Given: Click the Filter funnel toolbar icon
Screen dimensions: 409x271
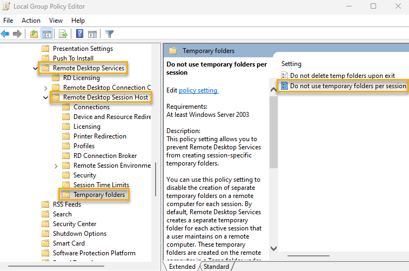Looking at the screenshot, I should tap(109, 34).
